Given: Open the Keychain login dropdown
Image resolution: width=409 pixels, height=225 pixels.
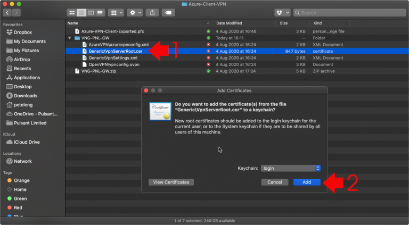Looking at the screenshot, I should [x=291, y=168].
